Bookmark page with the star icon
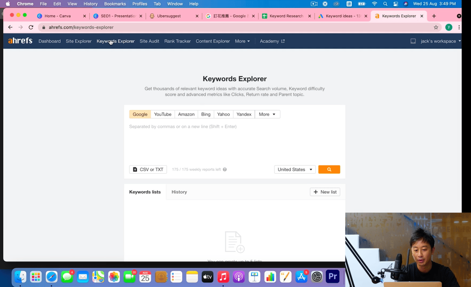This screenshot has width=471, height=287. pyautogui.click(x=436, y=27)
